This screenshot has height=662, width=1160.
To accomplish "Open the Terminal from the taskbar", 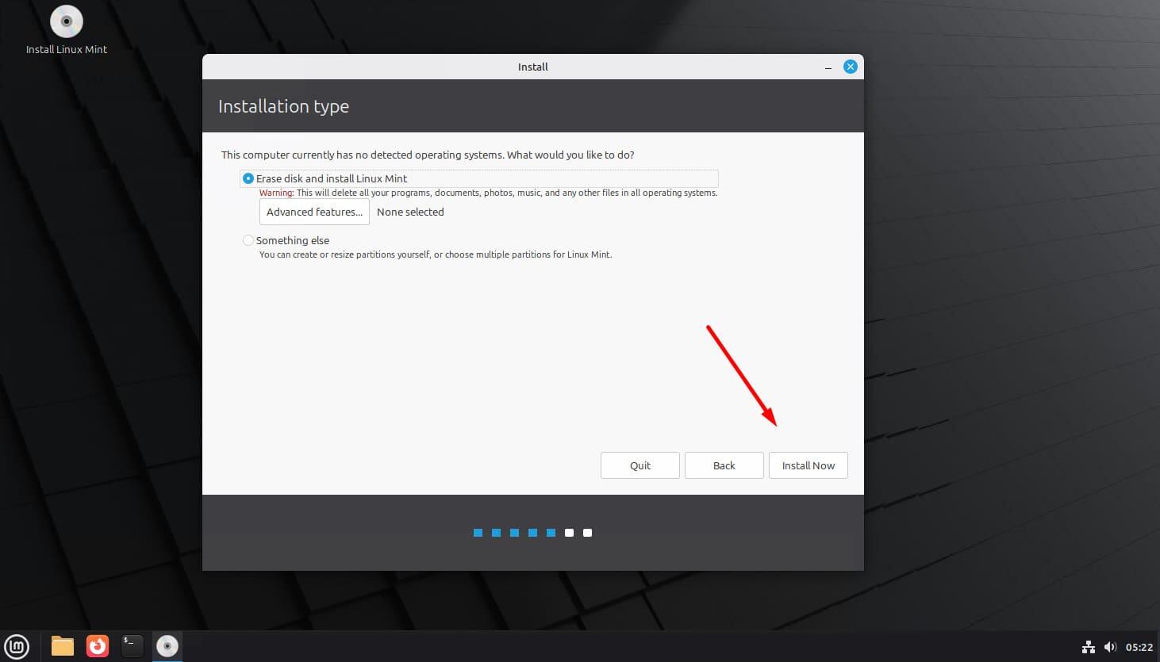I will pyautogui.click(x=132, y=646).
